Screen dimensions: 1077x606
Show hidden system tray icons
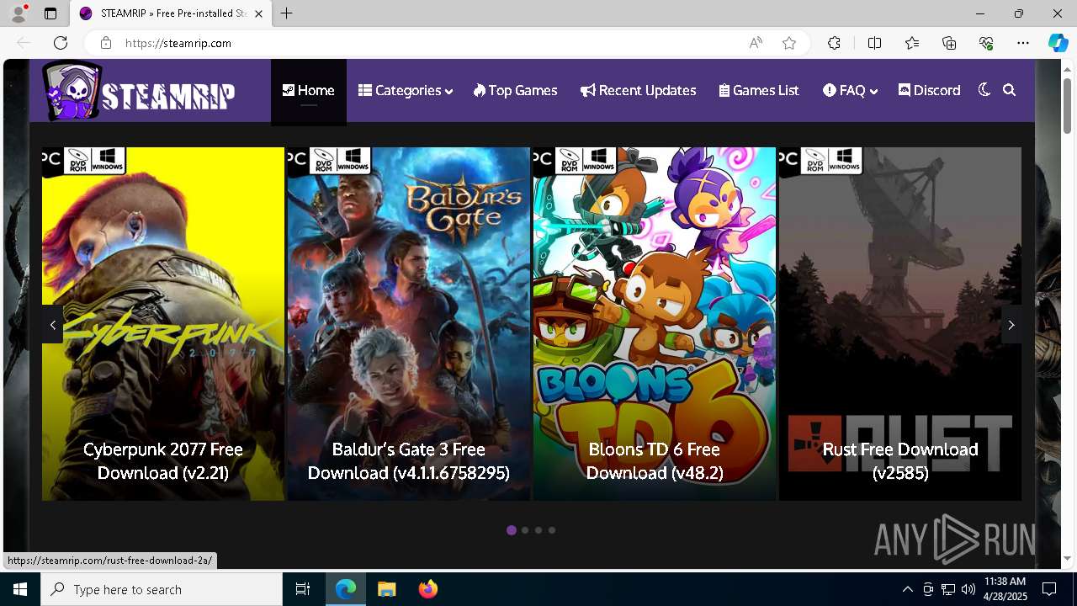coord(907,589)
